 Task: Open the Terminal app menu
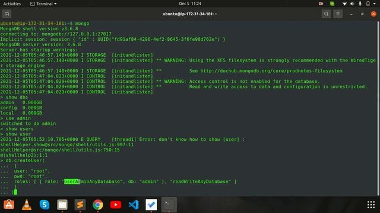coord(43,4)
